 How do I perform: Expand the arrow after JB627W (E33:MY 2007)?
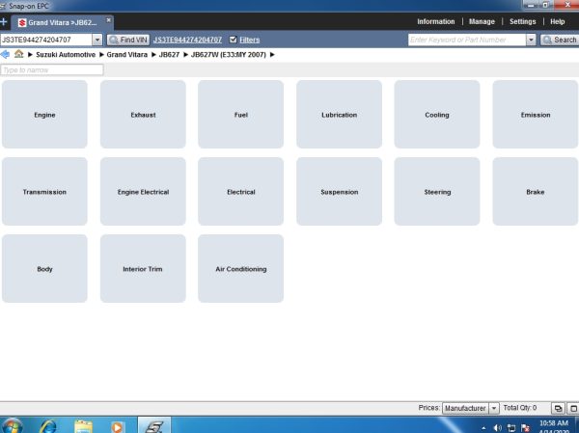click(272, 55)
